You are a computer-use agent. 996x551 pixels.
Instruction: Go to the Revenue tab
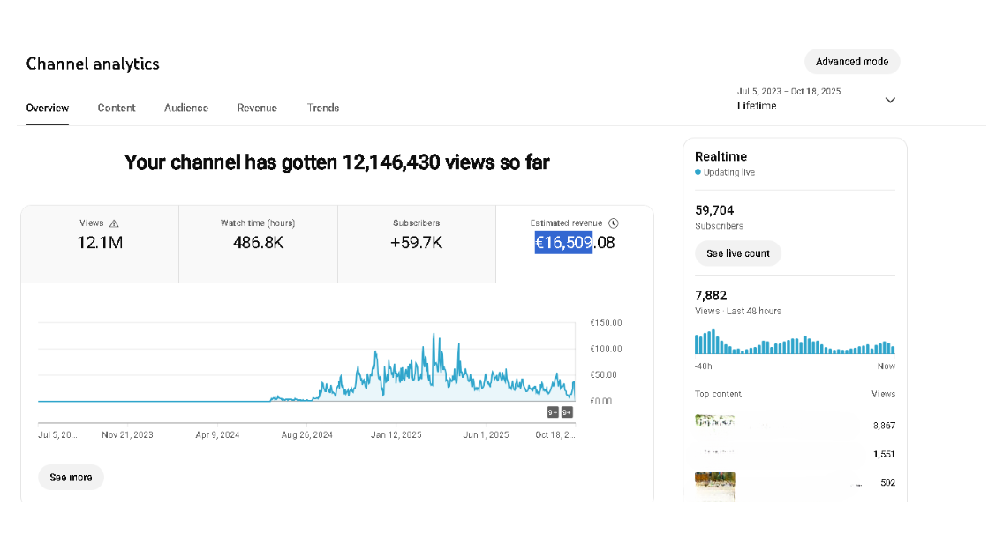click(257, 108)
